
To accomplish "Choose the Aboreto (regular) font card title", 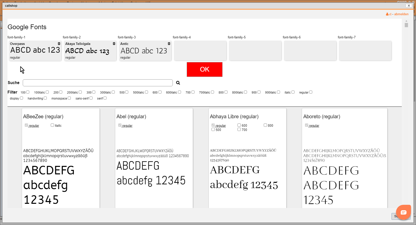I will point(322,116).
